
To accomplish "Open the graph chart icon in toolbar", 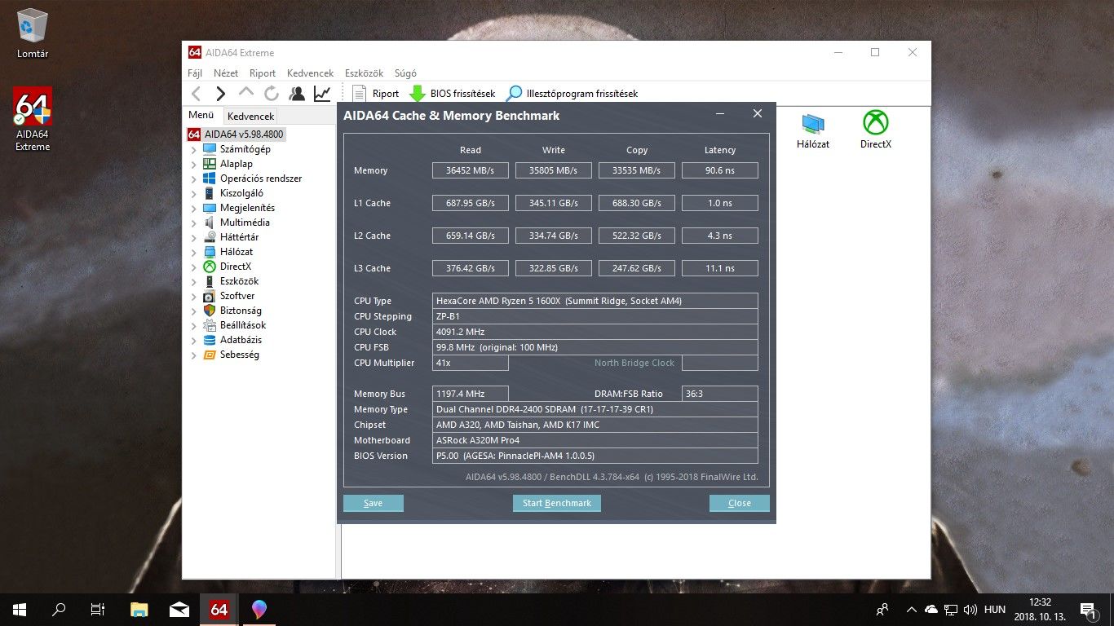I will 322,94.
